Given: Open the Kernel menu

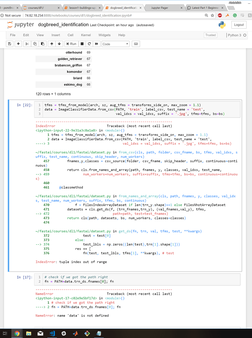Looking at the screenshot, I should click(x=86, y=35).
